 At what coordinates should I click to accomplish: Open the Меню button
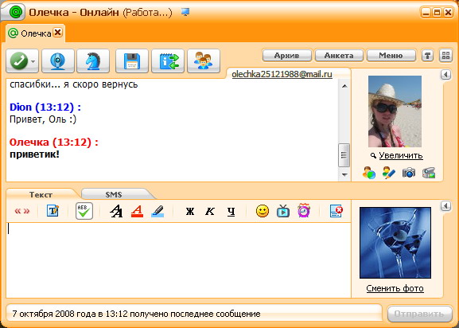(391, 56)
